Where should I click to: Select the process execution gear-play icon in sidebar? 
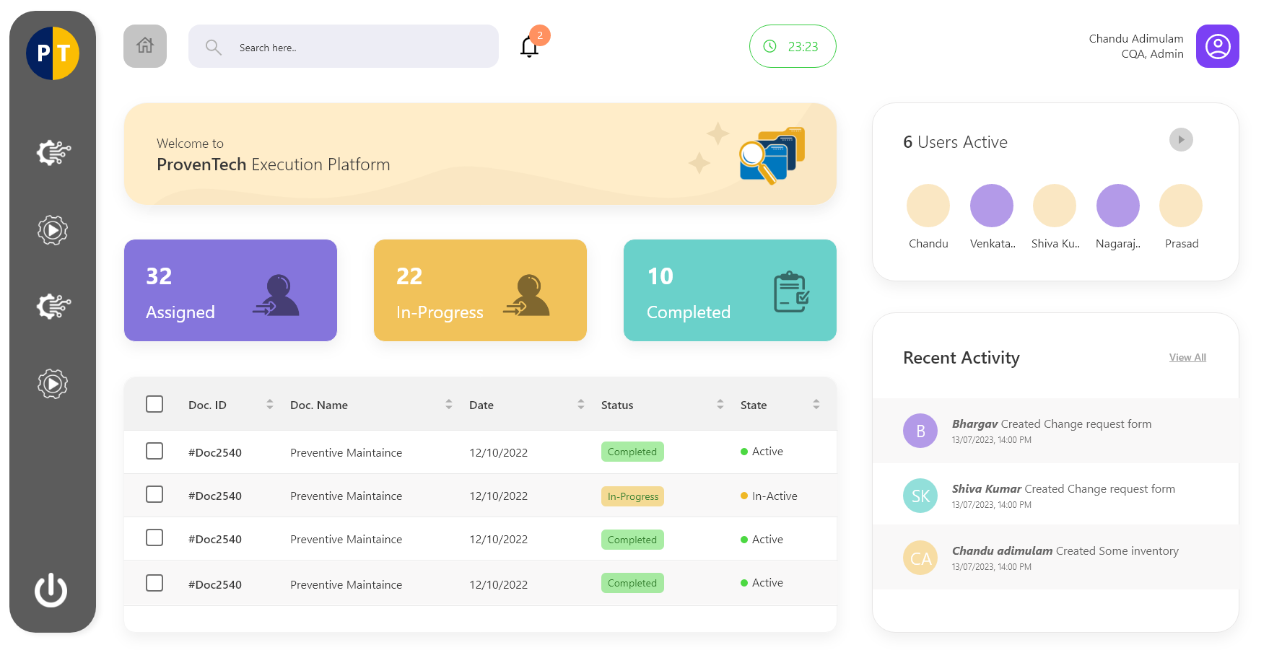[52, 230]
